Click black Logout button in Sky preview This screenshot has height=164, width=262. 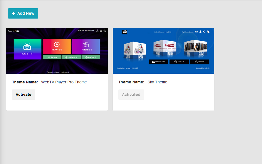coord(200,62)
